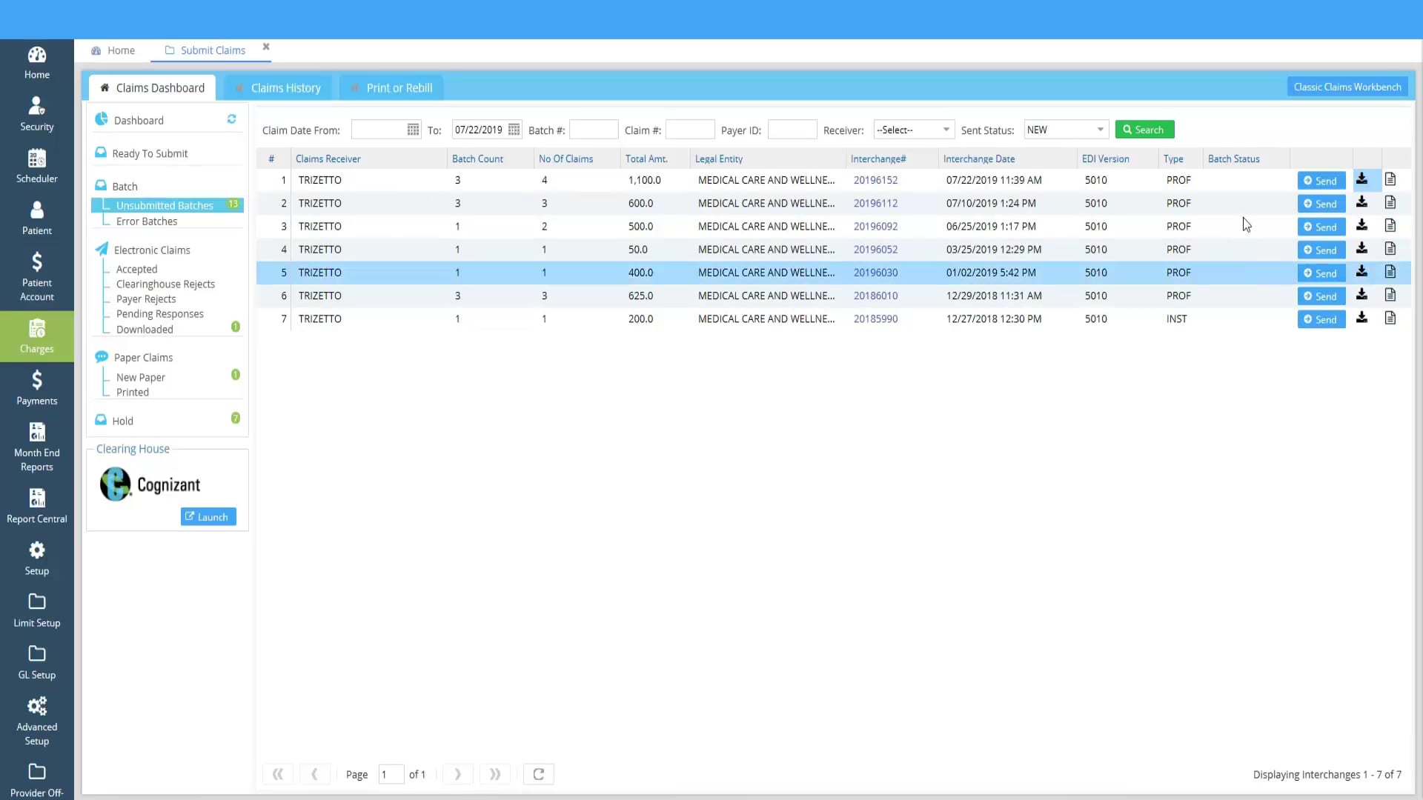Open the Scheduler from the sidebar

tap(36, 164)
